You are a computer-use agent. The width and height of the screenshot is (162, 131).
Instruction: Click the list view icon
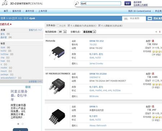(x=126, y=18)
